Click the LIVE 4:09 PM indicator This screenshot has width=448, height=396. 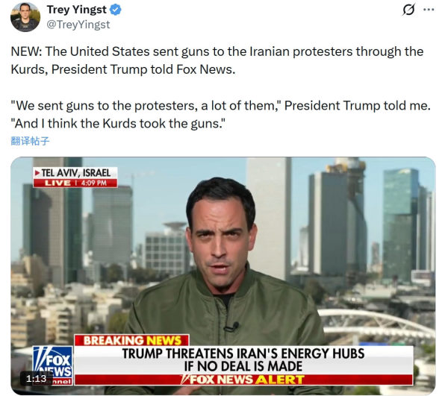coord(75,183)
